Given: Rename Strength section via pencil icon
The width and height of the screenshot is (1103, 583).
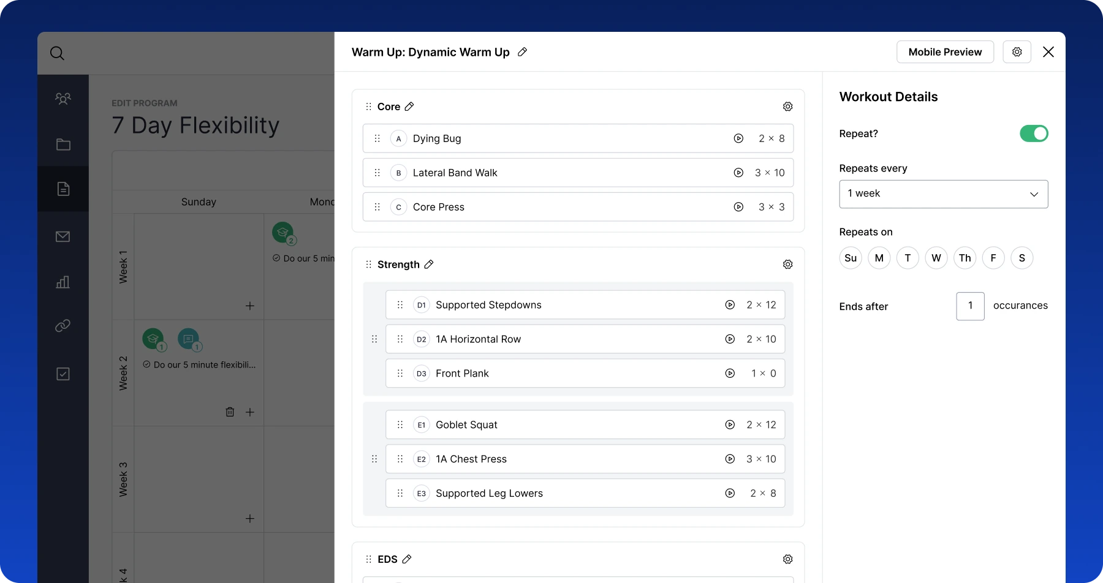Looking at the screenshot, I should (429, 265).
